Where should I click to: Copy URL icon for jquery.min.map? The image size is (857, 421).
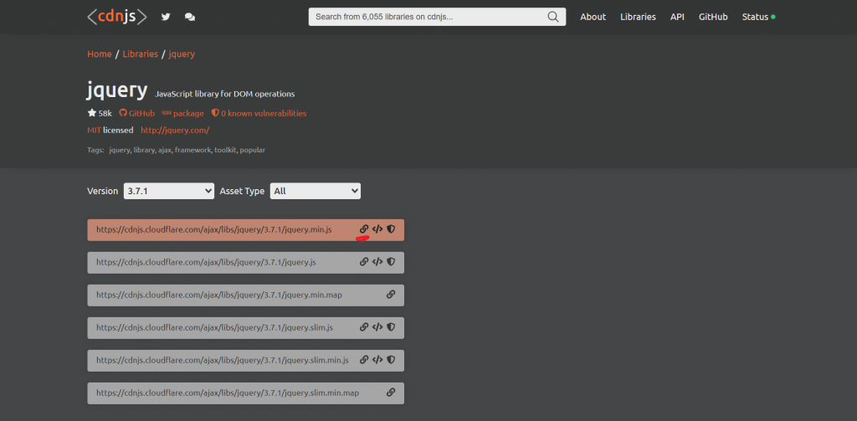click(391, 295)
